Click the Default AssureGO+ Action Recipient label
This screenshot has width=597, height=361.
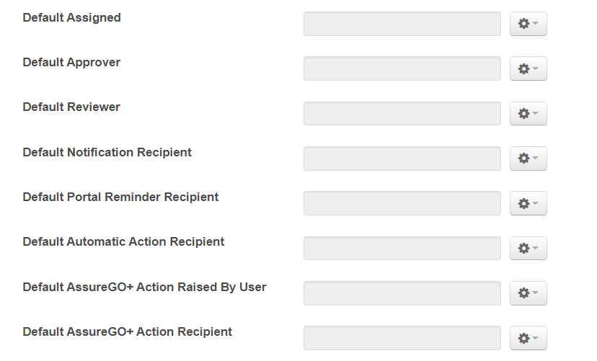tap(127, 331)
